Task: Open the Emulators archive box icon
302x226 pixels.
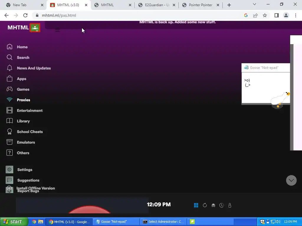Action: [9, 142]
